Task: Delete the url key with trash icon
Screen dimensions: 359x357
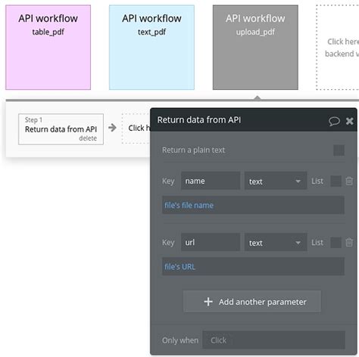Action: [349, 242]
